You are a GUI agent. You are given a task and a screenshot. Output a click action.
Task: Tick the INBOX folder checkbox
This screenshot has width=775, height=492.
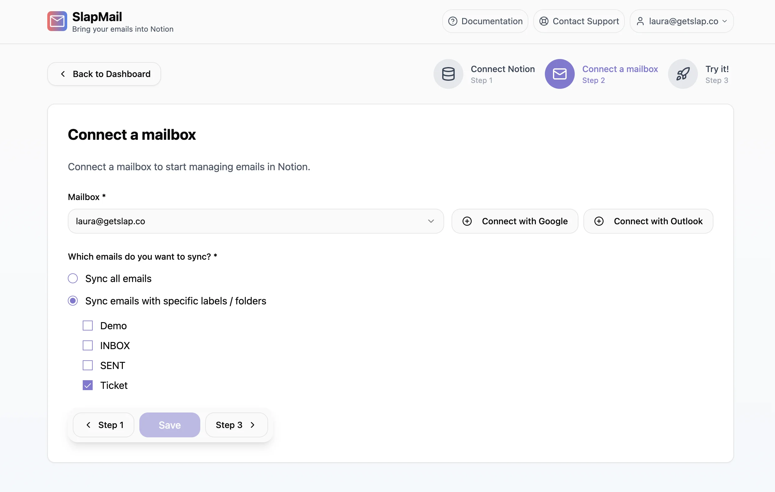[87, 345]
